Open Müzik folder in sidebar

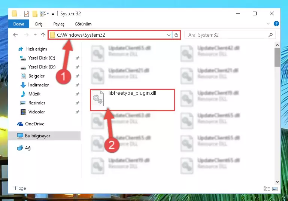(34, 94)
